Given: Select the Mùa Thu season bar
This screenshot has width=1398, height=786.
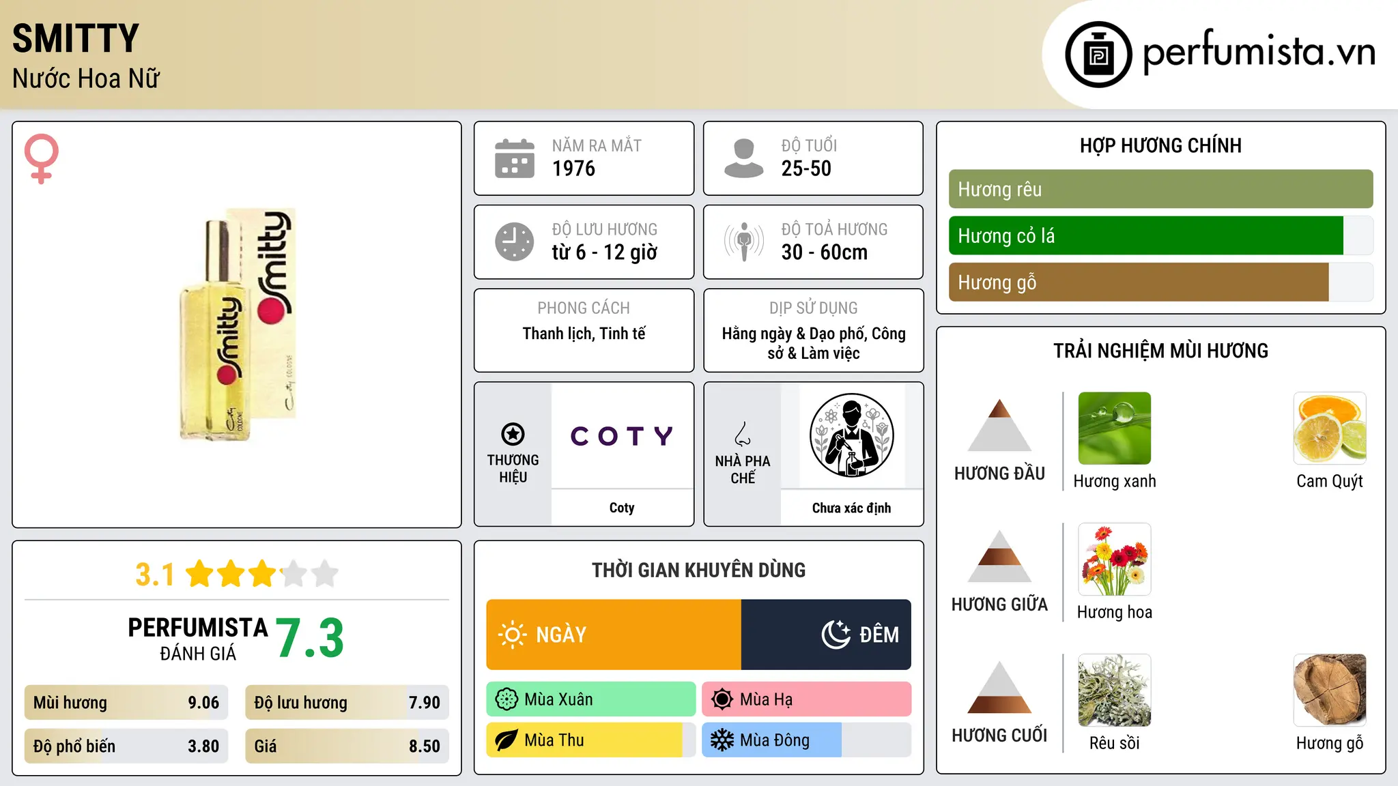Looking at the screenshot, I should click(x=591, y=740).
